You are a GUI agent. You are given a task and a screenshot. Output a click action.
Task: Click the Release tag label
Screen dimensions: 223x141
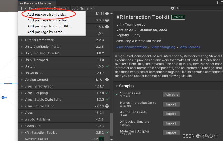pos(178,17)
